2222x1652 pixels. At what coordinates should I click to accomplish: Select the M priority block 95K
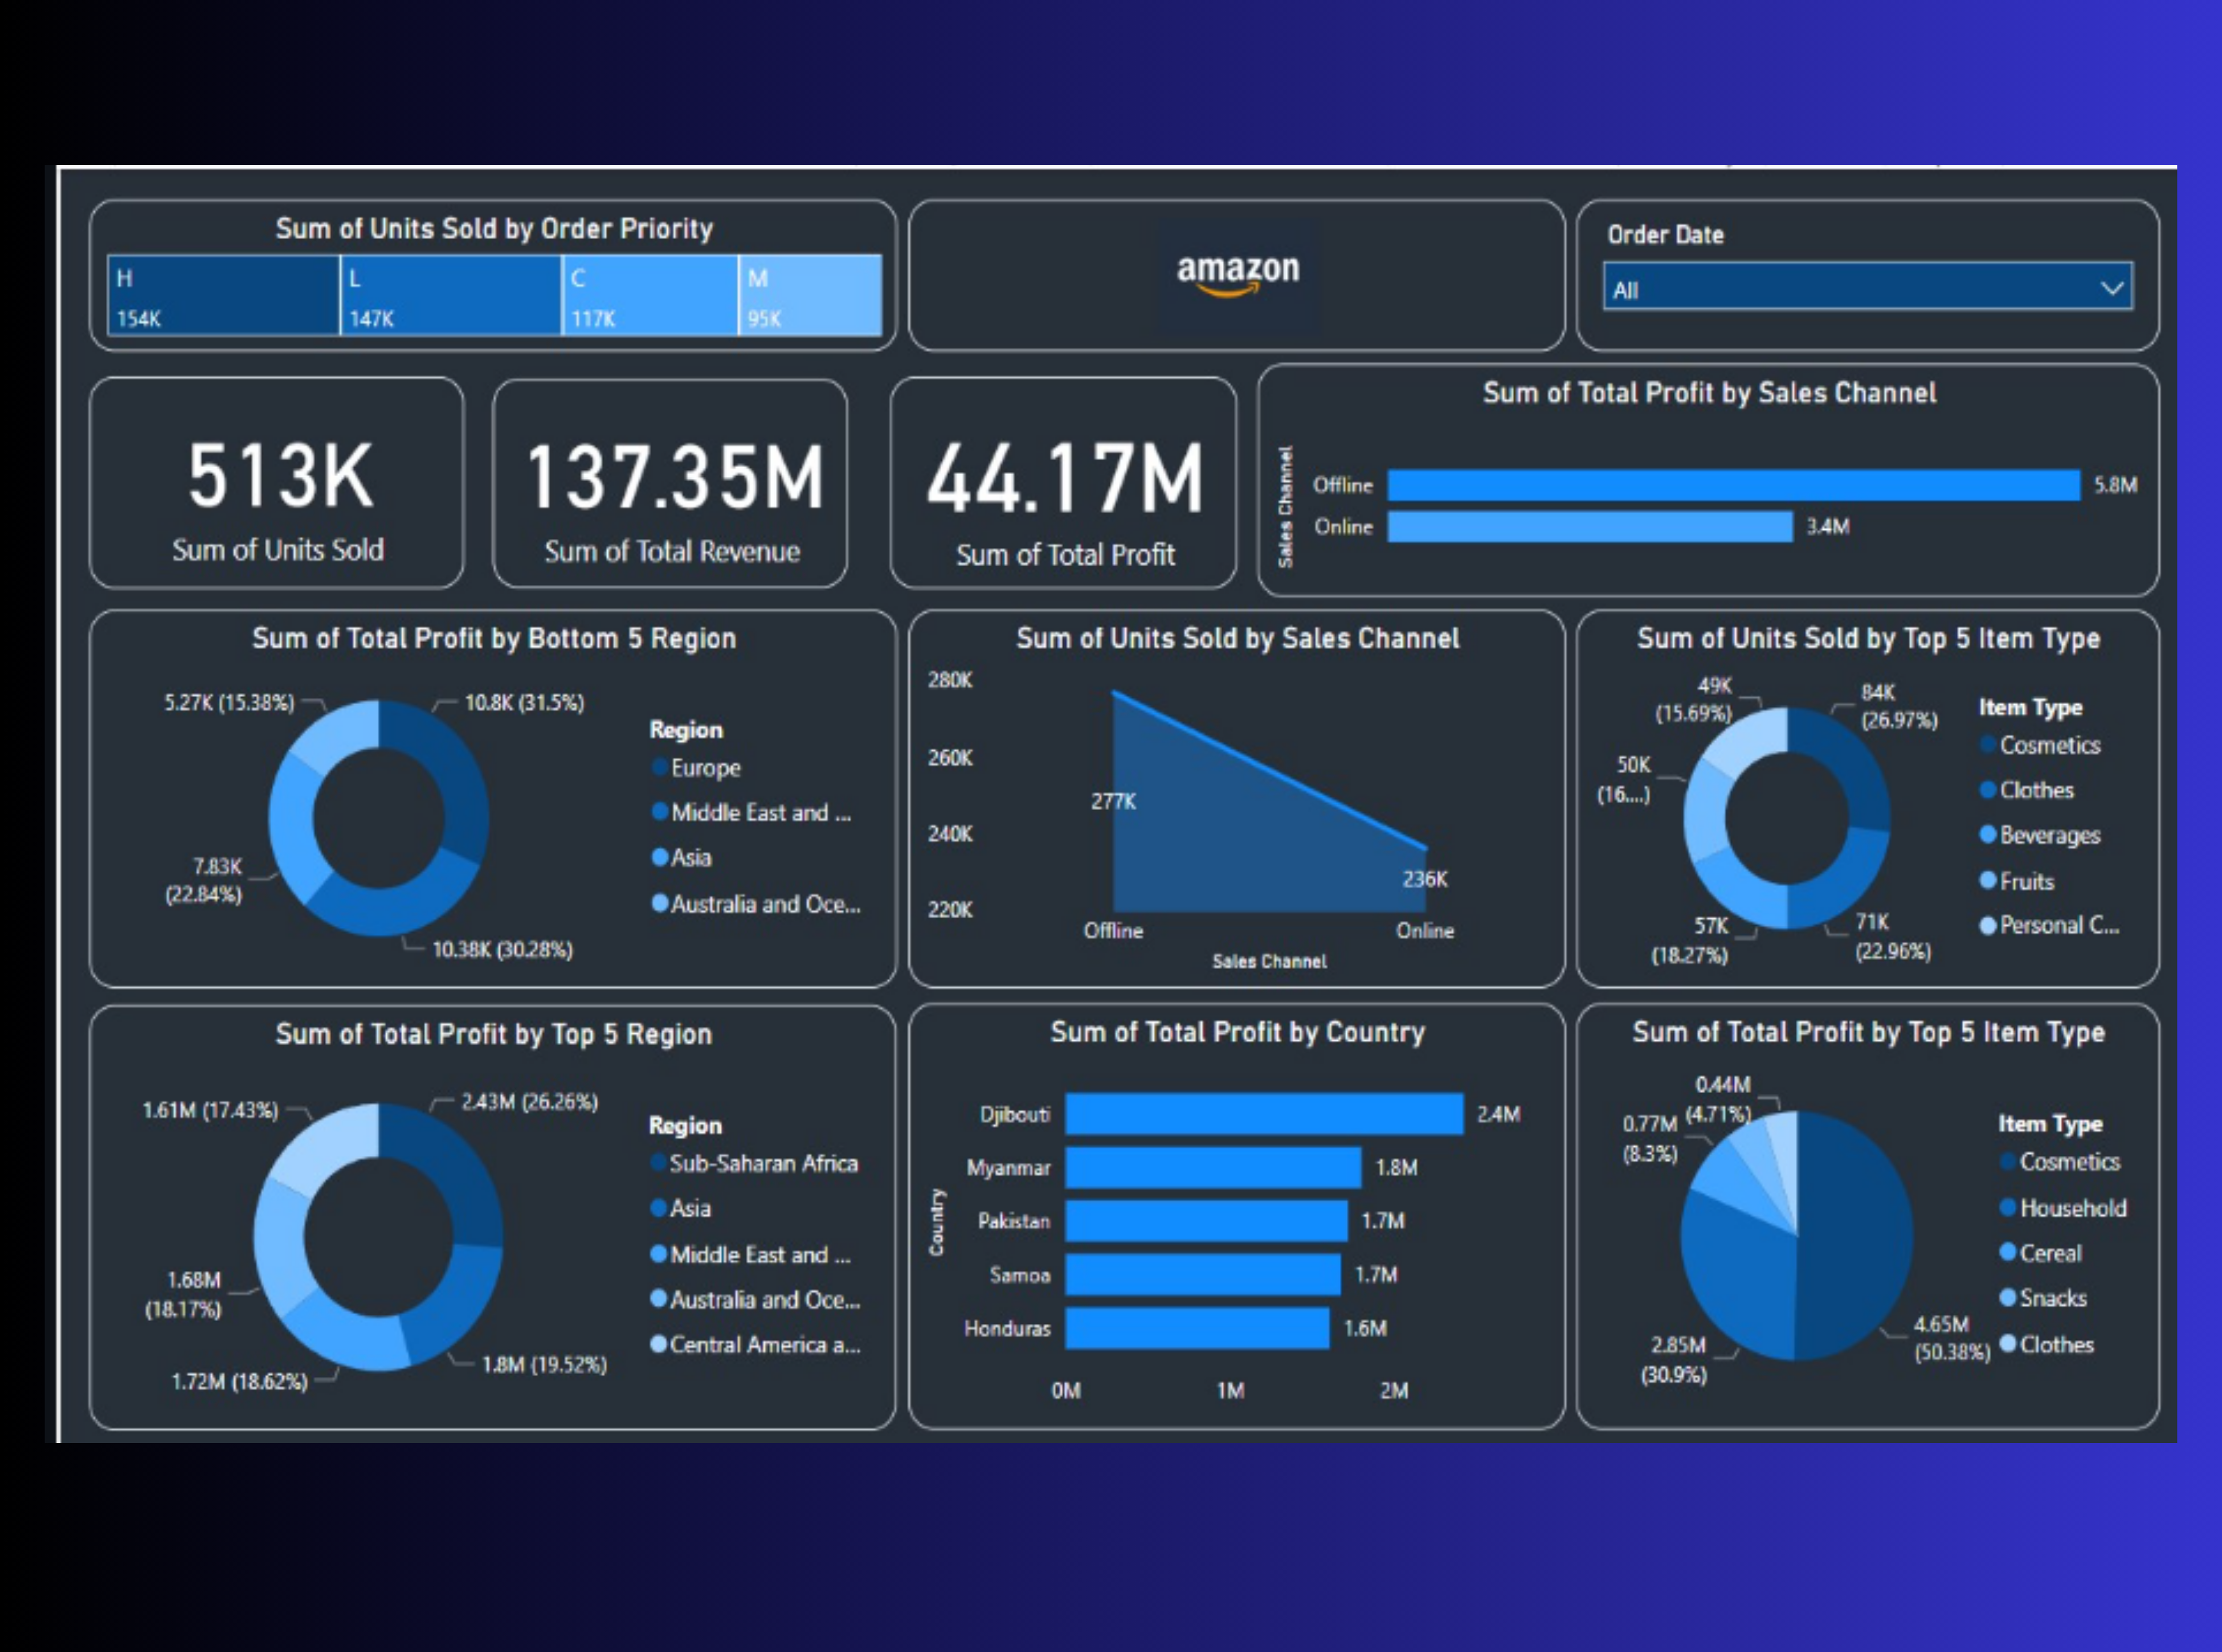pos(811,295)
